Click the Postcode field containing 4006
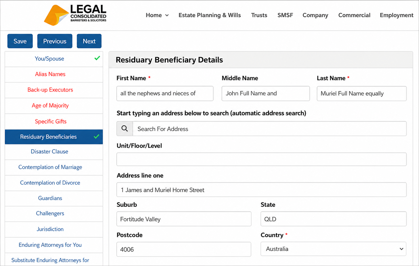 tap(184, 249)
